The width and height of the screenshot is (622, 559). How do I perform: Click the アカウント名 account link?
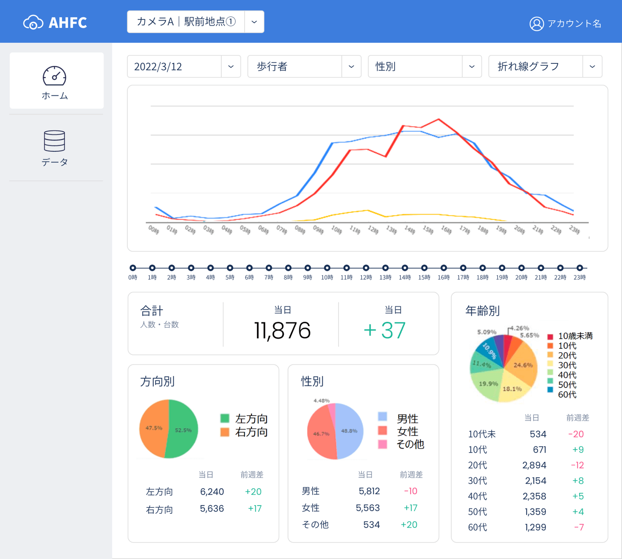574,24
